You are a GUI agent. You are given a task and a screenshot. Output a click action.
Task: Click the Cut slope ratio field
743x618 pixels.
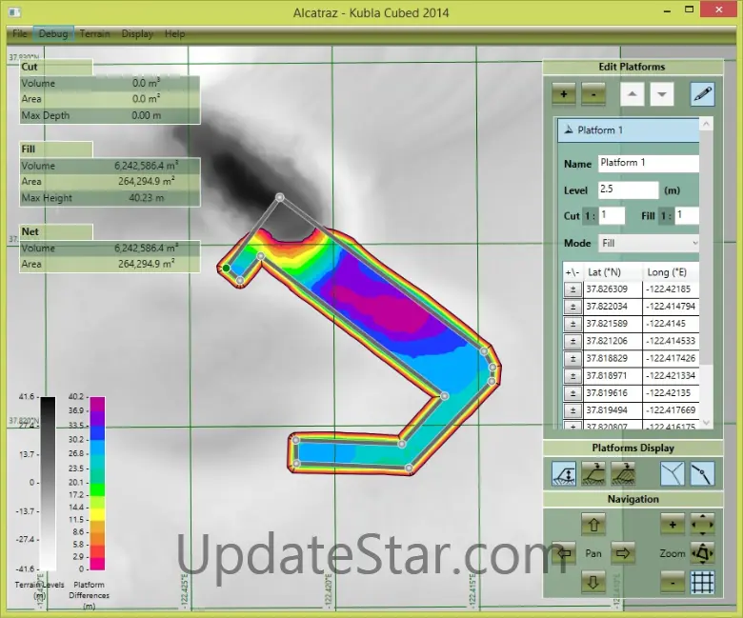click(612, 215)
